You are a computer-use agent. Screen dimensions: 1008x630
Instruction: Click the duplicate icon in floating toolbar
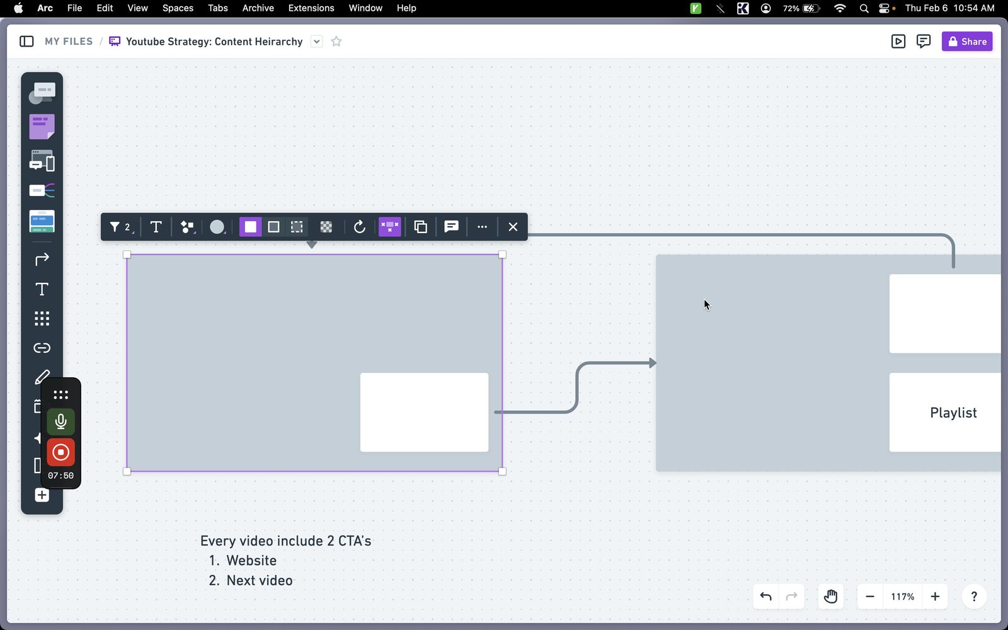(x=420, y=227)
